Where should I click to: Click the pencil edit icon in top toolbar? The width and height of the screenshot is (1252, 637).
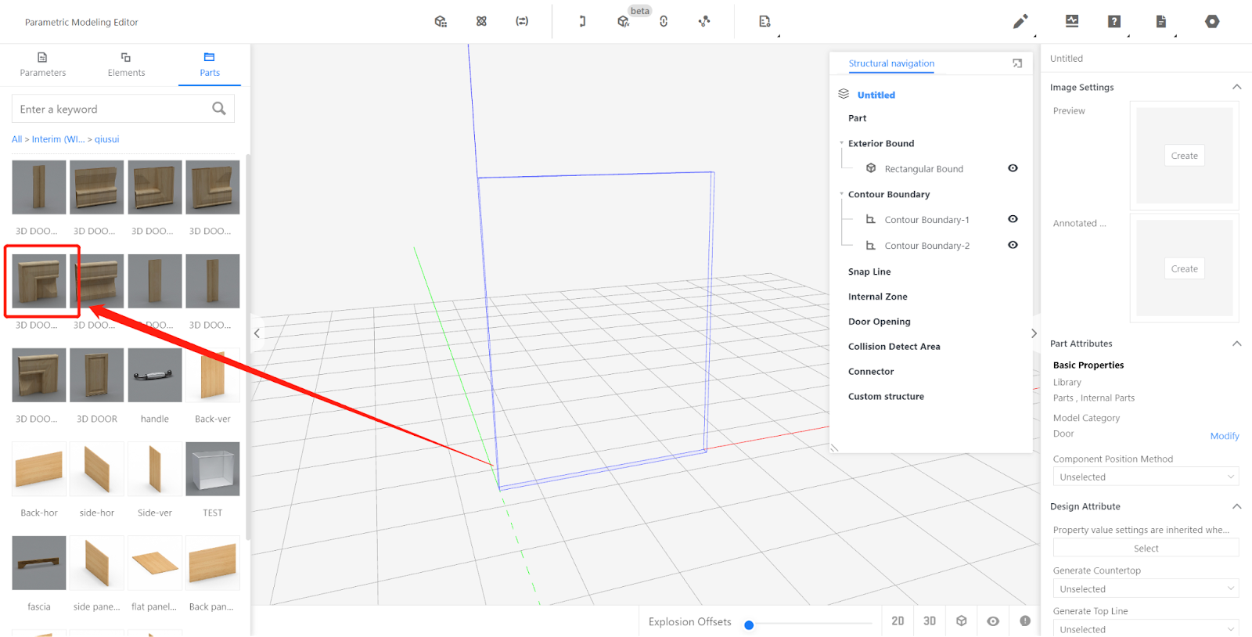tap(1020, 22)
